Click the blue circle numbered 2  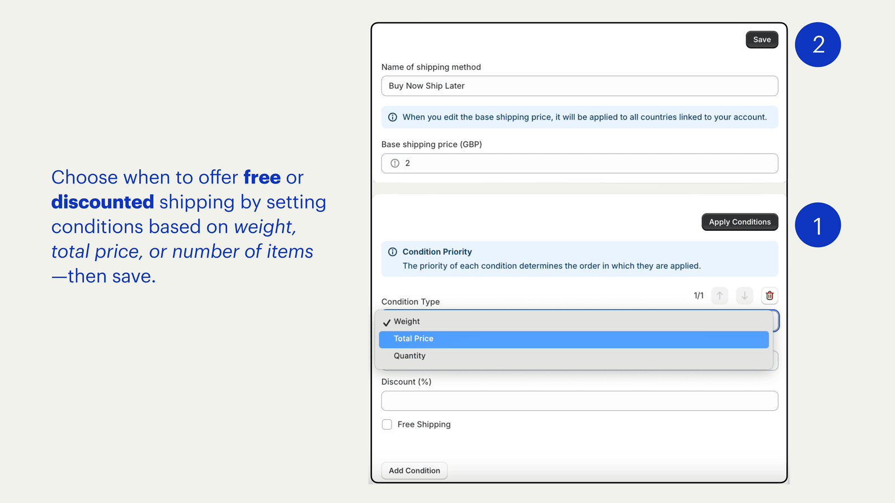coord(818,45)
